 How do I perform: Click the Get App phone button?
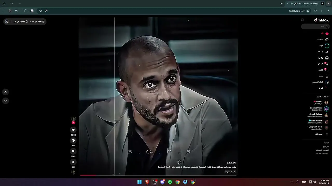[x=20, y=21]
